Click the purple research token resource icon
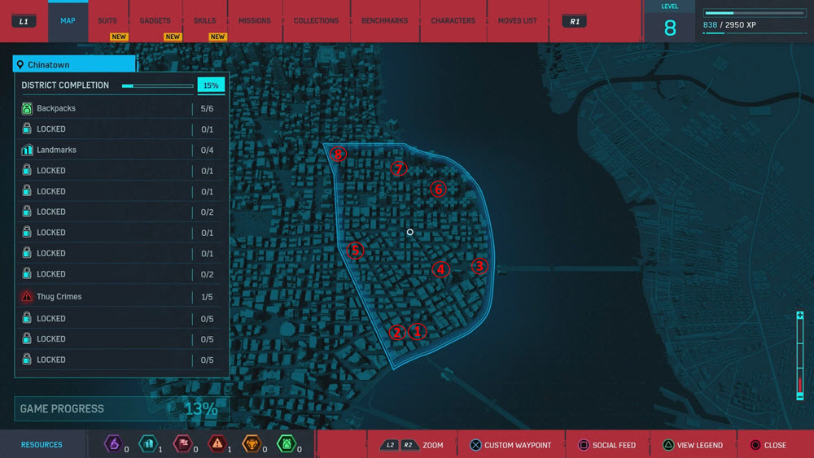Screen dimensions: 814x458 (x=113, y=444)
